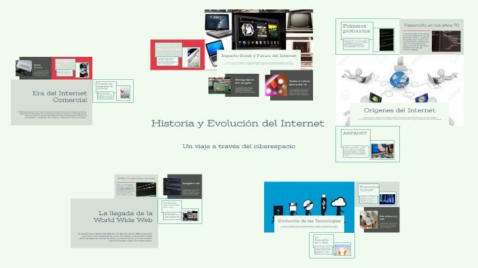Click the green code thumbnail beside 'Primeros protocolos'

386,39
